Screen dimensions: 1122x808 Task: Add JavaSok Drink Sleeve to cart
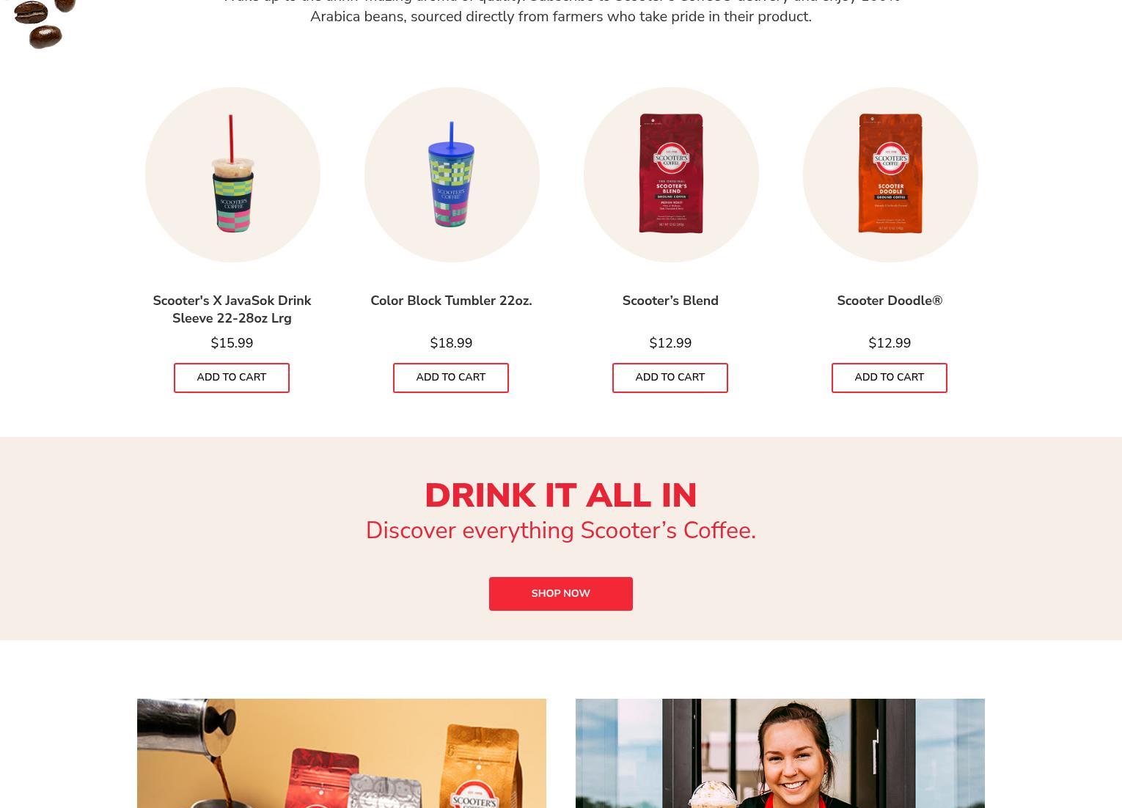[232, 378]
